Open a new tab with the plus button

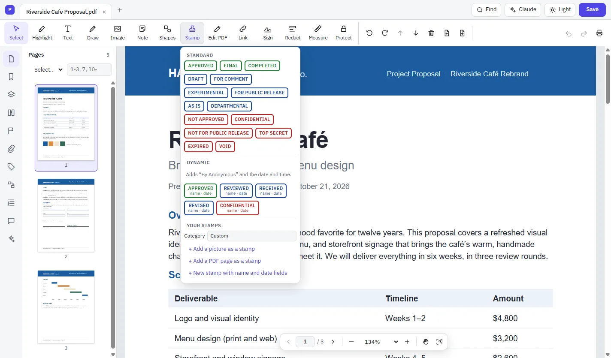click(120, 10)
